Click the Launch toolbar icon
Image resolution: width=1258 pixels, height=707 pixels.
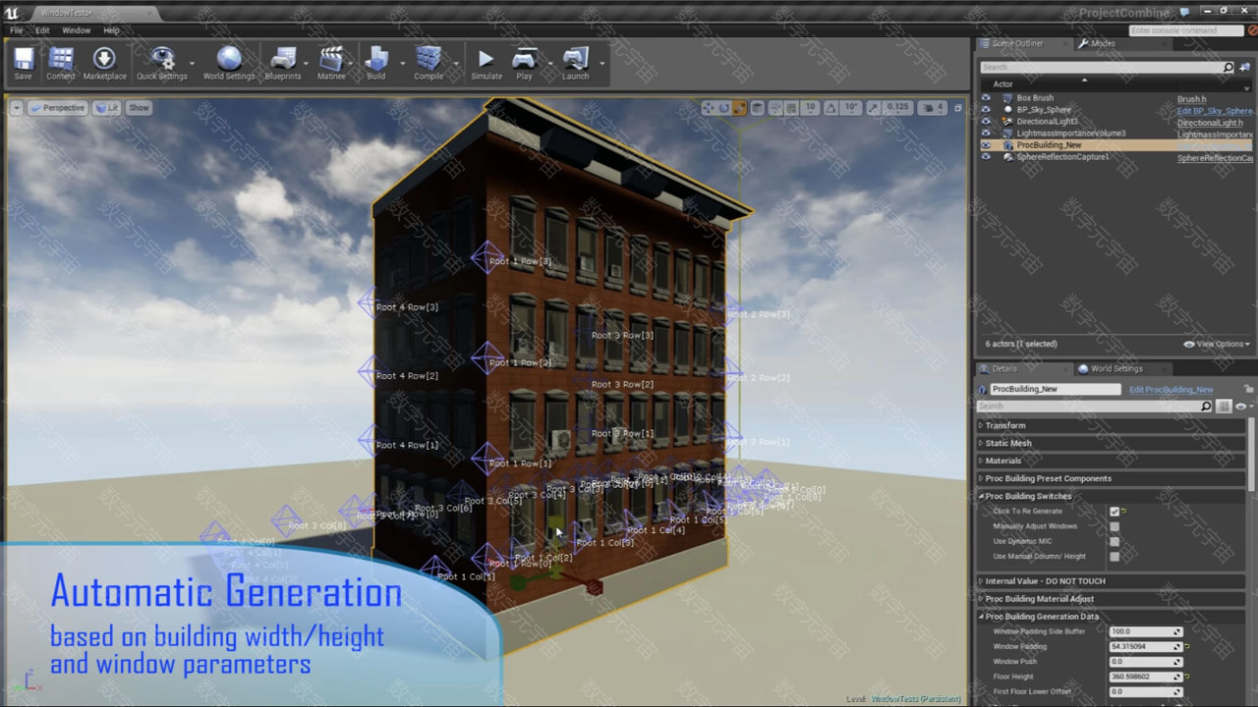tap(576, 63)
